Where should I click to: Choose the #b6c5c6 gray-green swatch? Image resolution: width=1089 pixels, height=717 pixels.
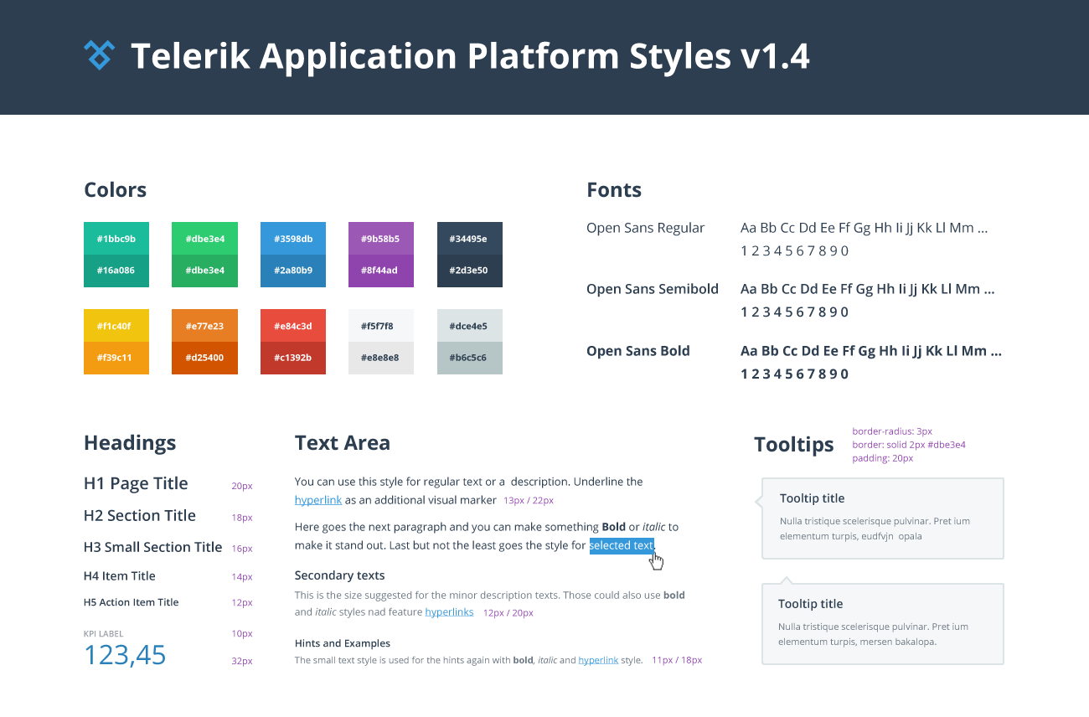pos(470,358)
